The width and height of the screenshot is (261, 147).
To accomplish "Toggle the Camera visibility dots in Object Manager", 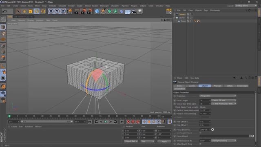I will coord(191,14).
